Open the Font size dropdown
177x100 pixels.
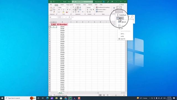[70, 7]
